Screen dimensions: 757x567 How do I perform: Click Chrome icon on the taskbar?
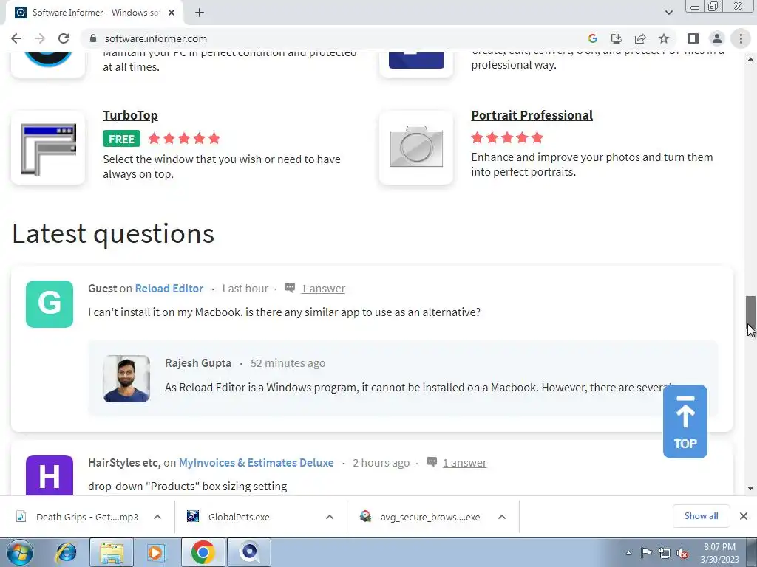203,552
